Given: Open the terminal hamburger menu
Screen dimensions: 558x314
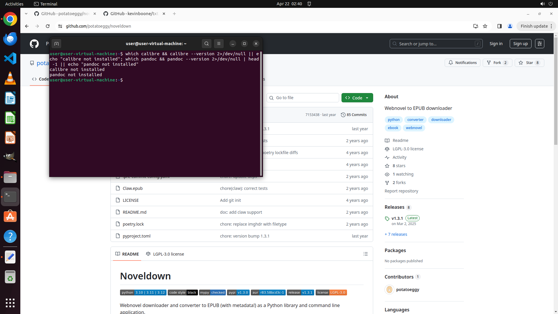Looking at the screenshot, I should (219, 44).
